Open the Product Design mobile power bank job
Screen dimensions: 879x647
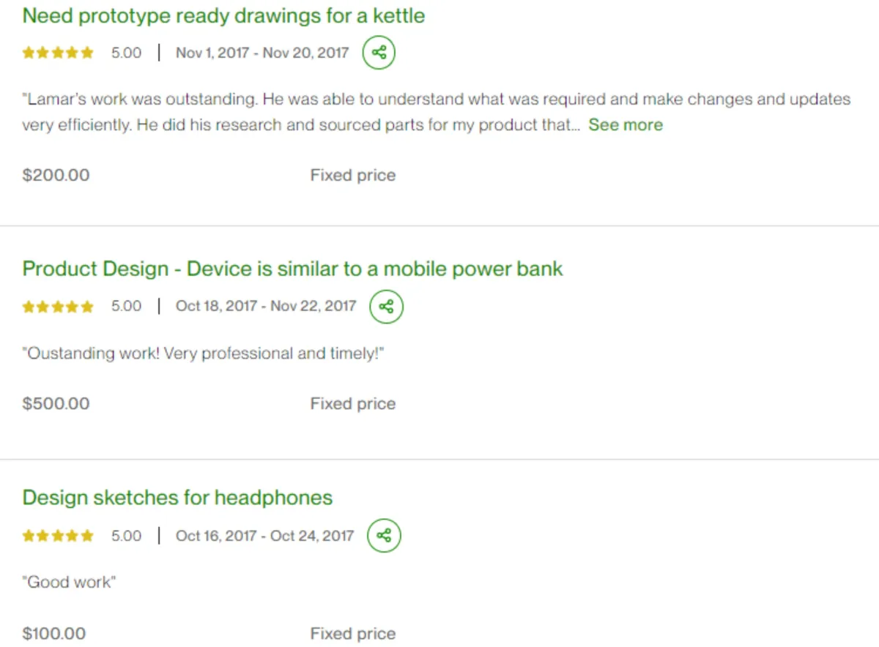click(292, 269)
